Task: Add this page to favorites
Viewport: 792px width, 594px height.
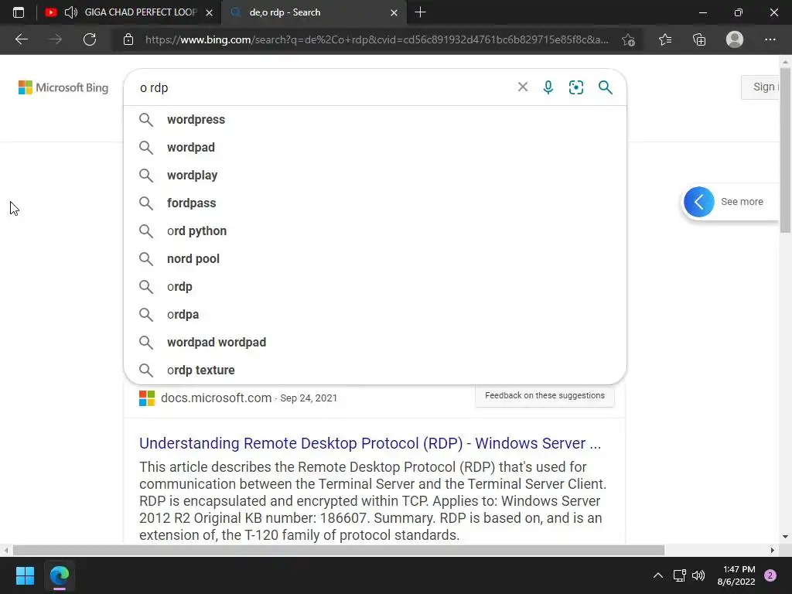Action: [628, 39]
